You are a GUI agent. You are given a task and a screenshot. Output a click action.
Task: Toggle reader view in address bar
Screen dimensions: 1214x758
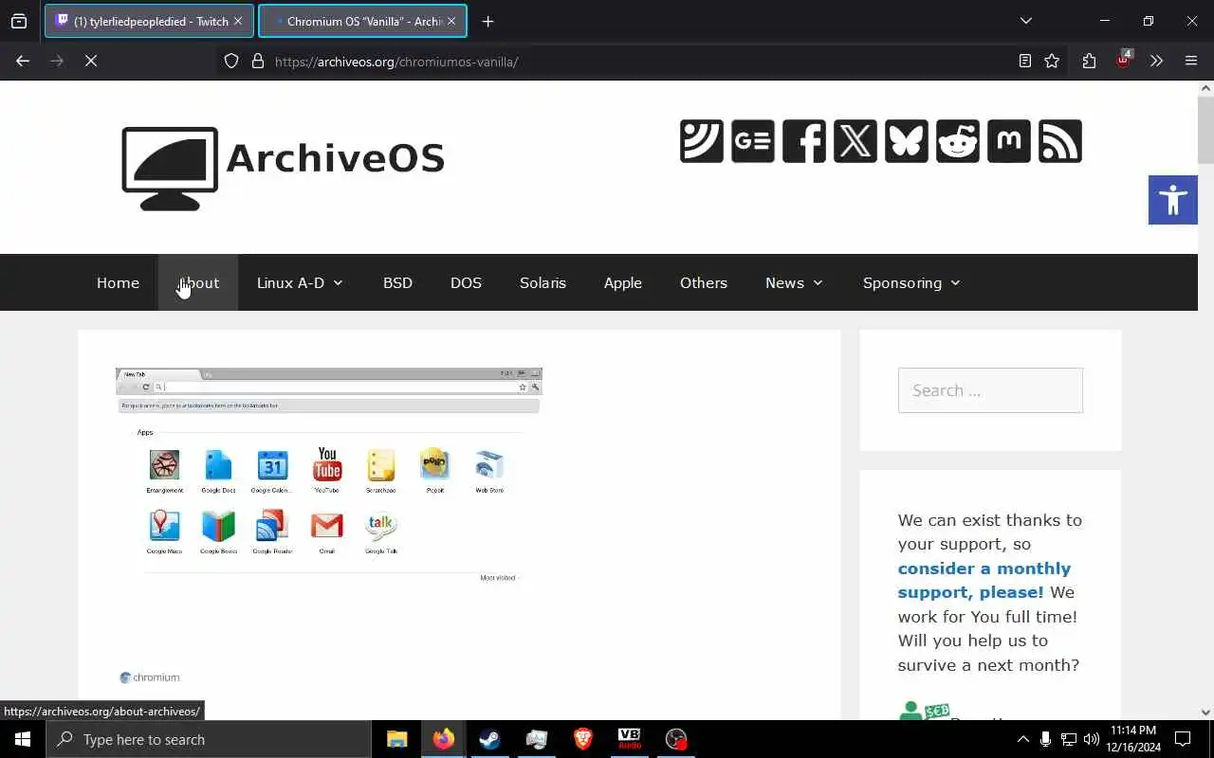point(1025,61)
